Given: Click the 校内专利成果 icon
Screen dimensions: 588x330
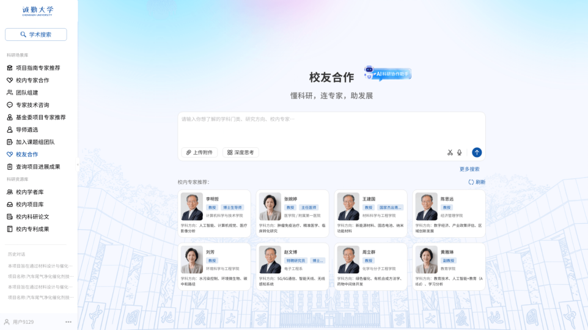Looking at the screenshot, I should [10, 229].
